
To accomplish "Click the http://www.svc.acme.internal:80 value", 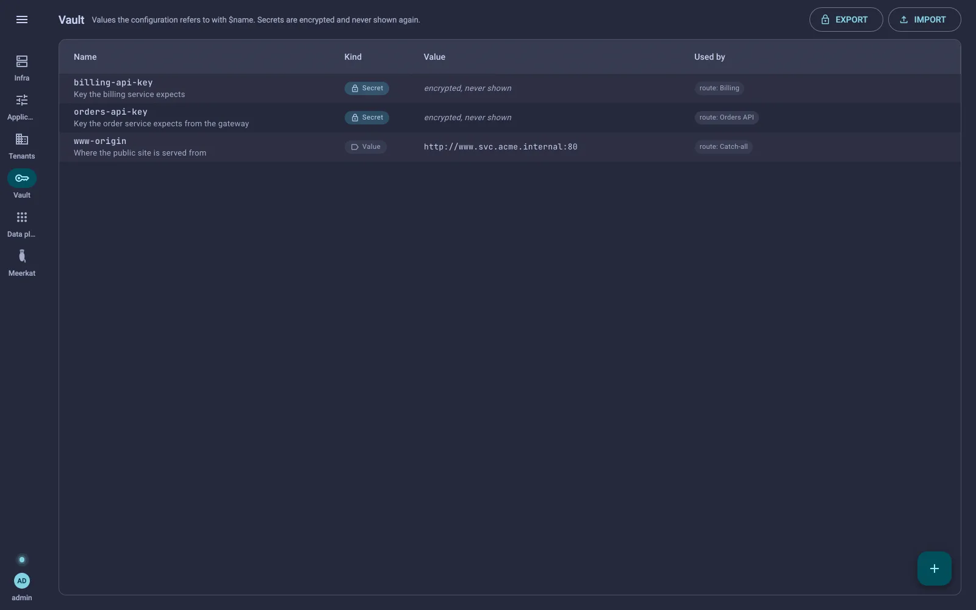I will click(500, 147).
